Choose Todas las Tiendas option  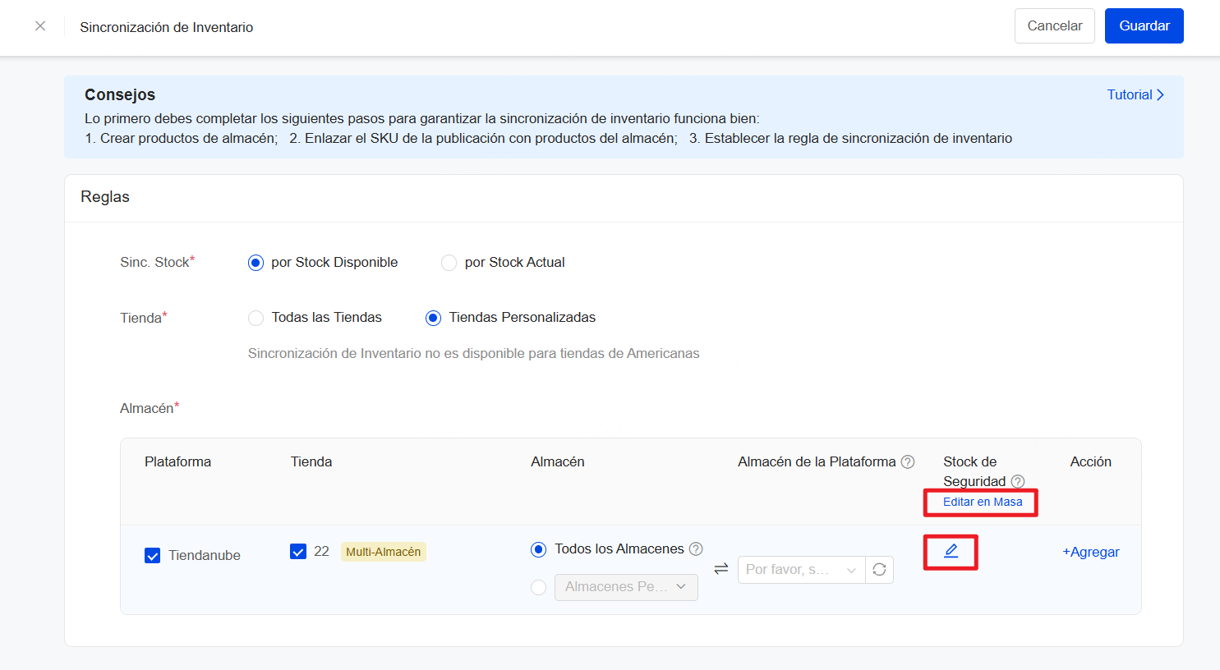[x=256, y=318]
